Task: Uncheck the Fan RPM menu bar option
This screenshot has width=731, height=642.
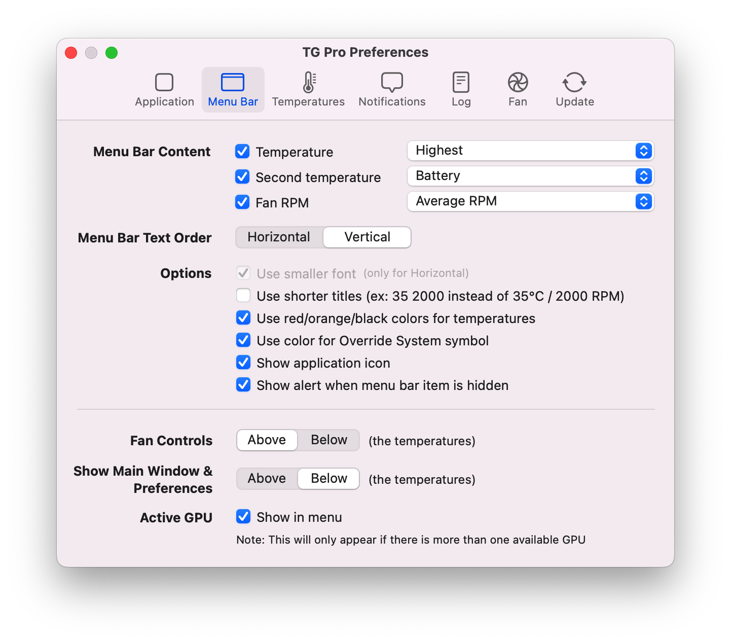Action: click(242, 202)
